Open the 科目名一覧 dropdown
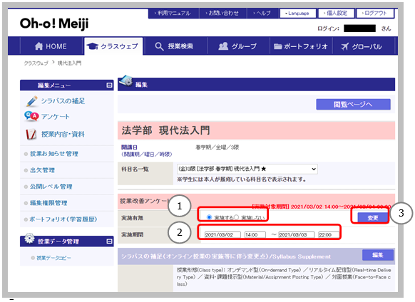 click(x=247, y=169)
